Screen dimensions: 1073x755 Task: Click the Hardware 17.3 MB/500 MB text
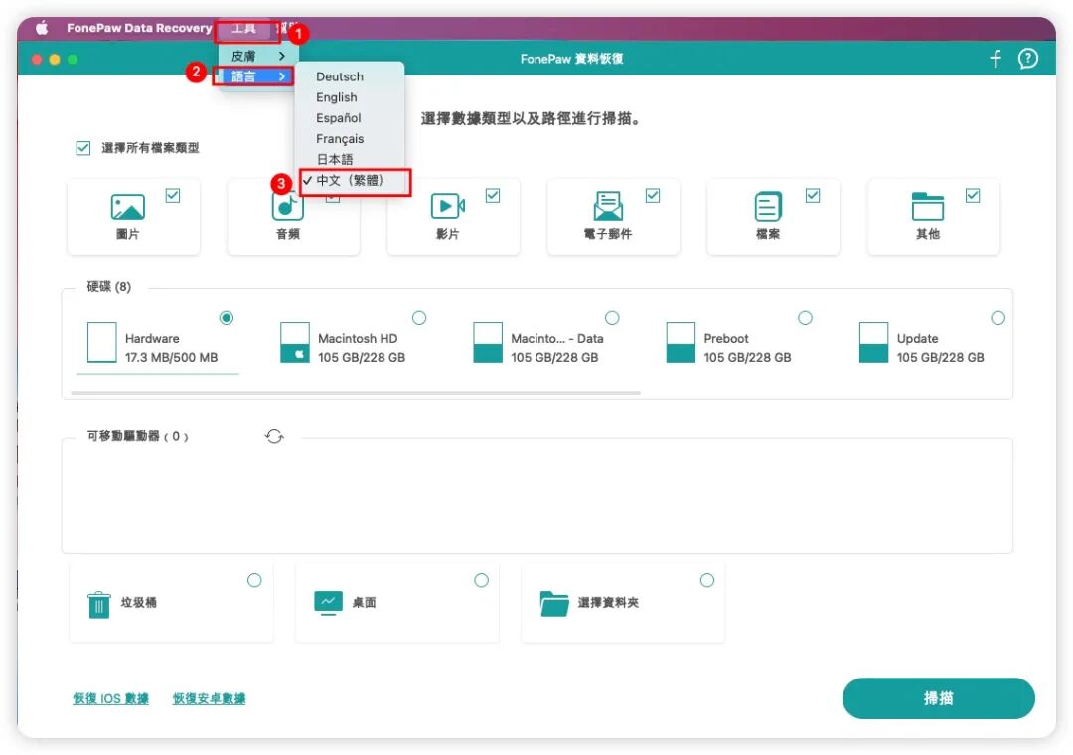coord(171,348)
